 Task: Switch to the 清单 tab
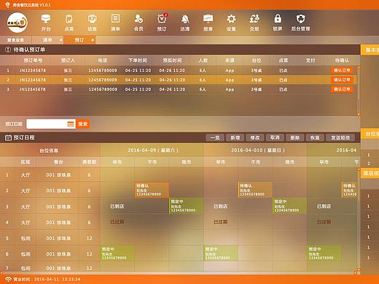[x=47, y=40]
